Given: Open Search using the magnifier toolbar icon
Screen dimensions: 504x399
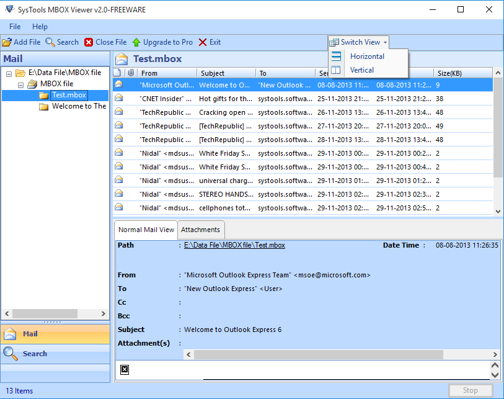Looking at the screenshot, I should 48,42.
